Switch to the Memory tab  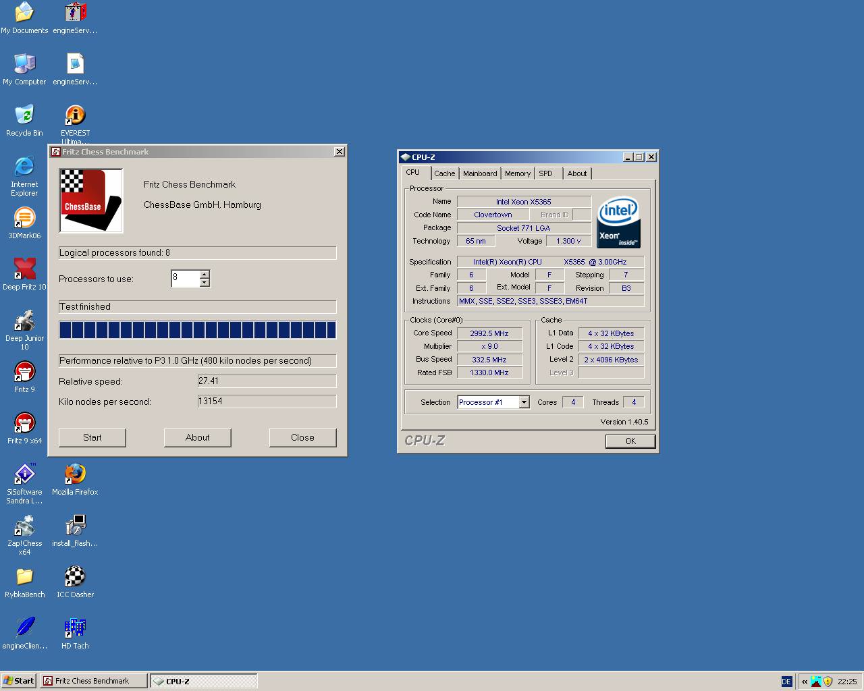518,173
